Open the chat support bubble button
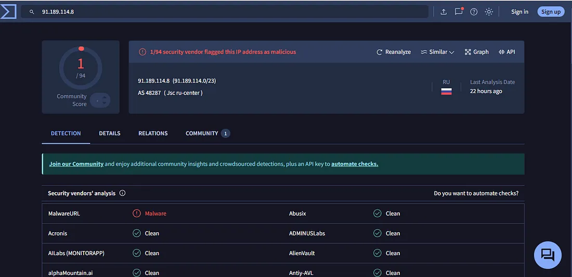The width and height of the screenshot is (572, 277). 548,255
